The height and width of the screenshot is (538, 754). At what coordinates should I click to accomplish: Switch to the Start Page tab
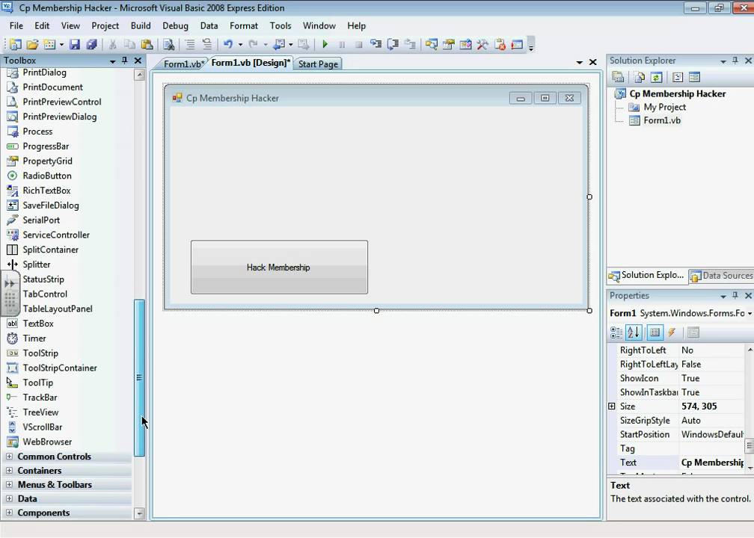(318, 64)
